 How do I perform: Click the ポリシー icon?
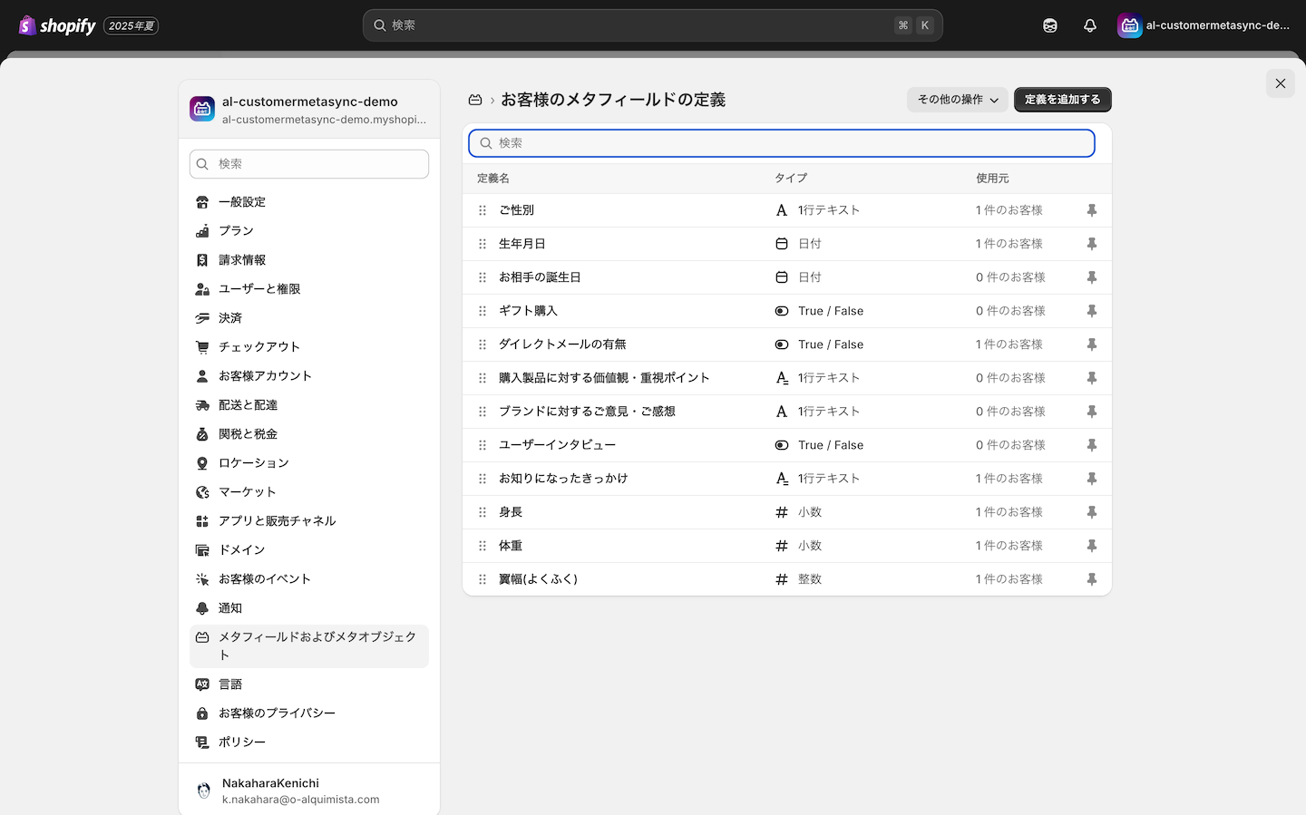202,742
